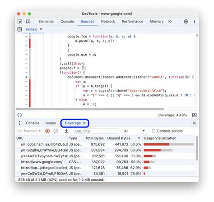Switch to the Elements tab
214x202 pixels.
point(46,22)
